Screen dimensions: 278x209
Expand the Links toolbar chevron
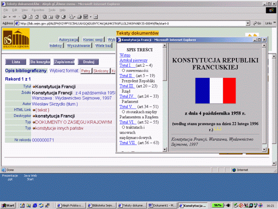[x=275, y=23]
